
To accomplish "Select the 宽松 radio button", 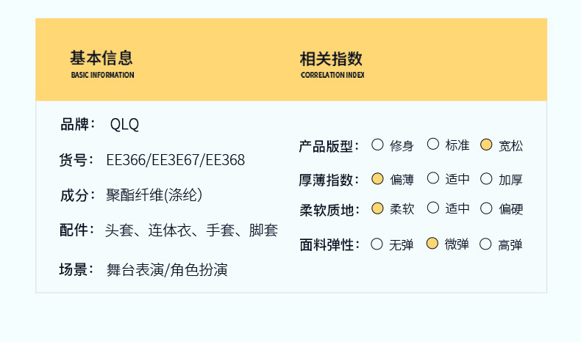I will pyautogui.click(x=486, y=145).
